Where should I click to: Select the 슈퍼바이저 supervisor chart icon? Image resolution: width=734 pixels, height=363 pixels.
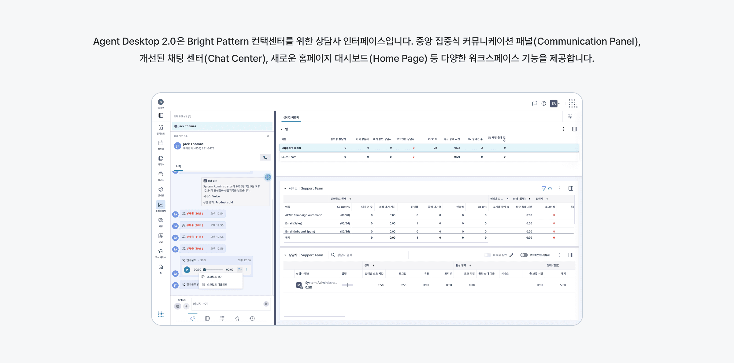click(161, 205)
